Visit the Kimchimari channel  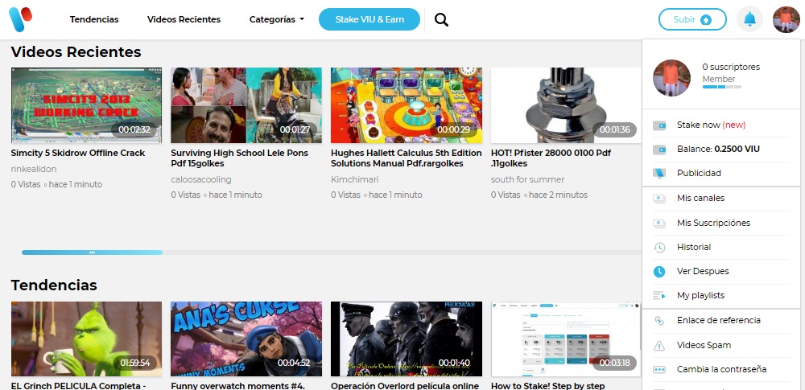coord(355,179)
